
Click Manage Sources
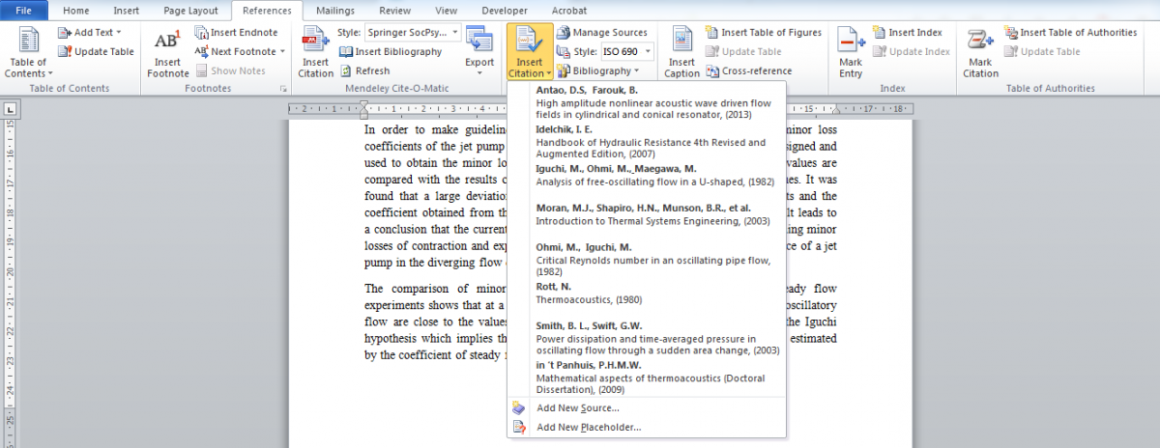pyautogui.click(x=602, y=33)
